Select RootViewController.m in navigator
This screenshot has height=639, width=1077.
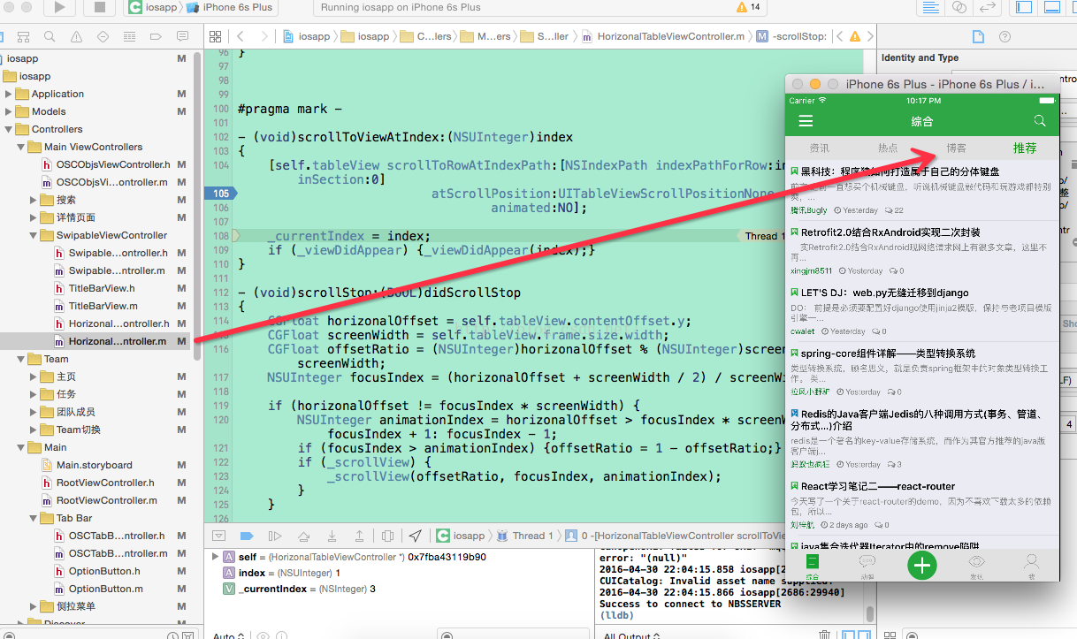[107, 500]
